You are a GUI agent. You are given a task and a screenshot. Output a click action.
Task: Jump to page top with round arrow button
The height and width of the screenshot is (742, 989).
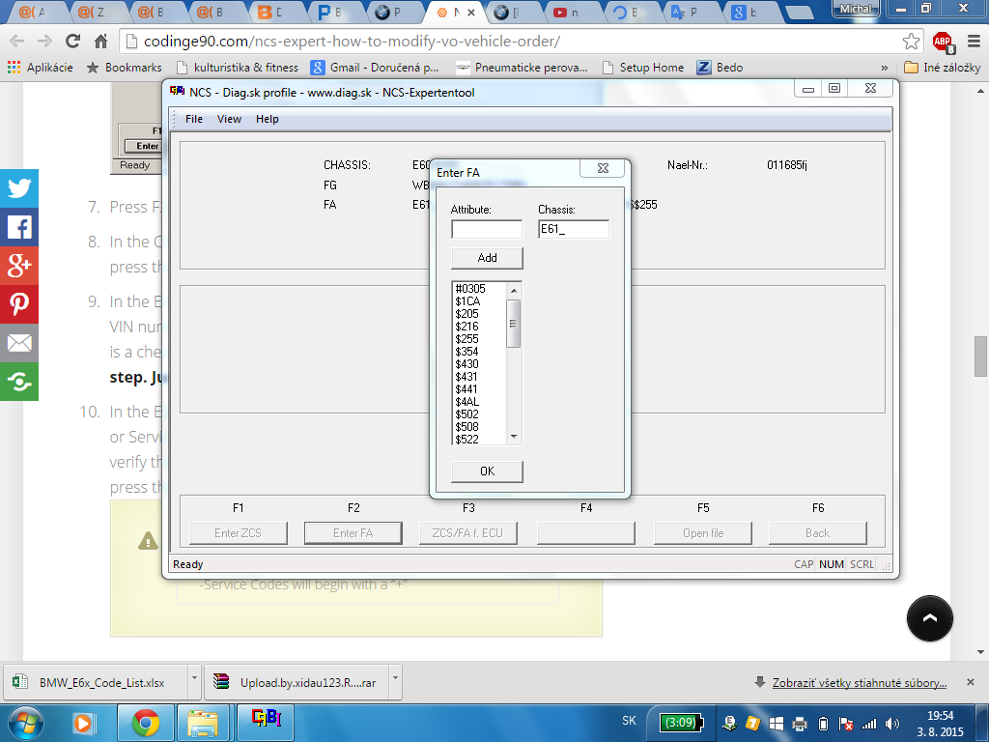(x=929, y=618)
